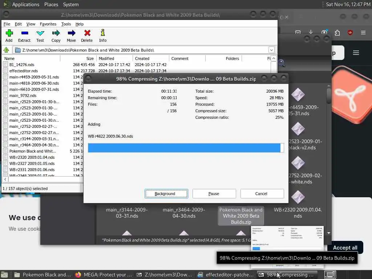372x279 pixels.
Task: Sort by Name column header
Action: tap(31, 58)
